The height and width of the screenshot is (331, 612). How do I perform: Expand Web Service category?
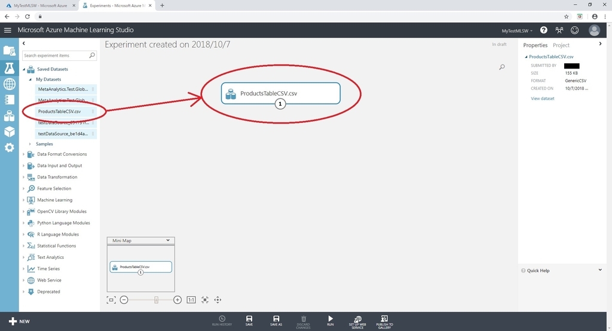click(24, 280)
